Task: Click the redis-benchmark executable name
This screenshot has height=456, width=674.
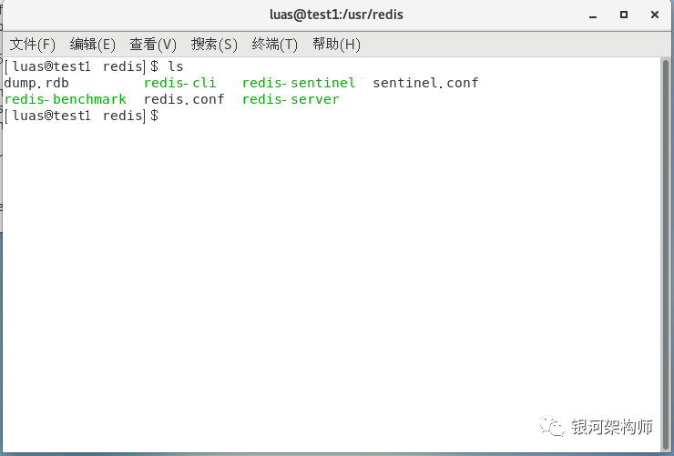Action: pyautogui.click(x=66, y=99)
